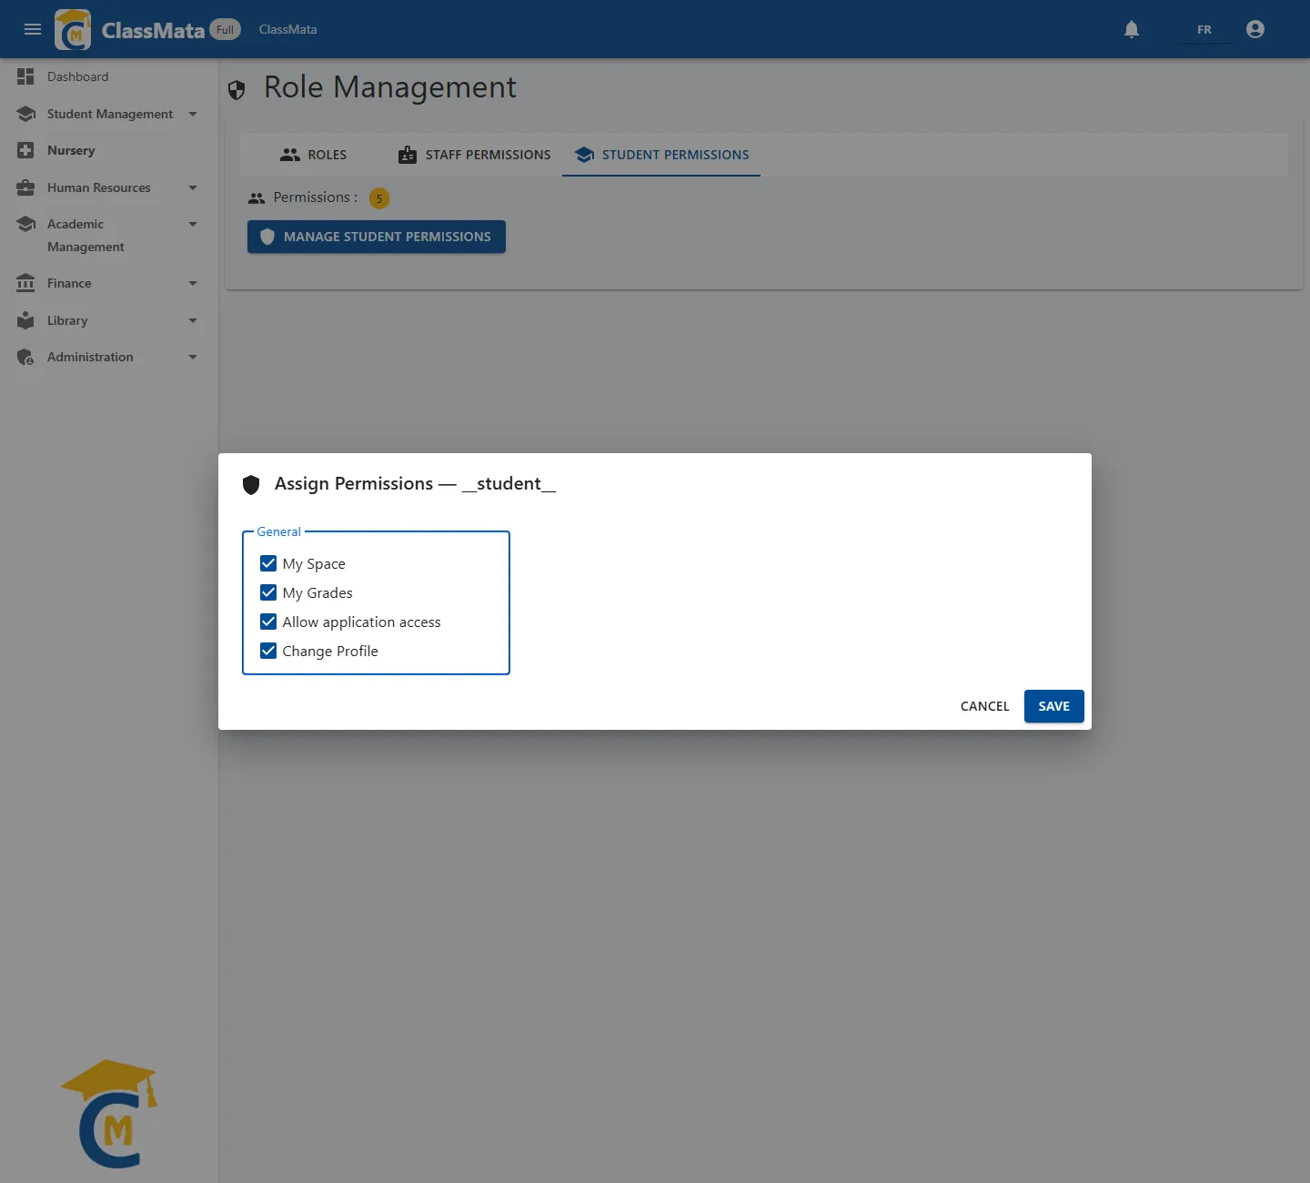Viewport: 1310px width, 1183px height.
Task: Open the hamburger navigation menu
Action: coord(33,29)
